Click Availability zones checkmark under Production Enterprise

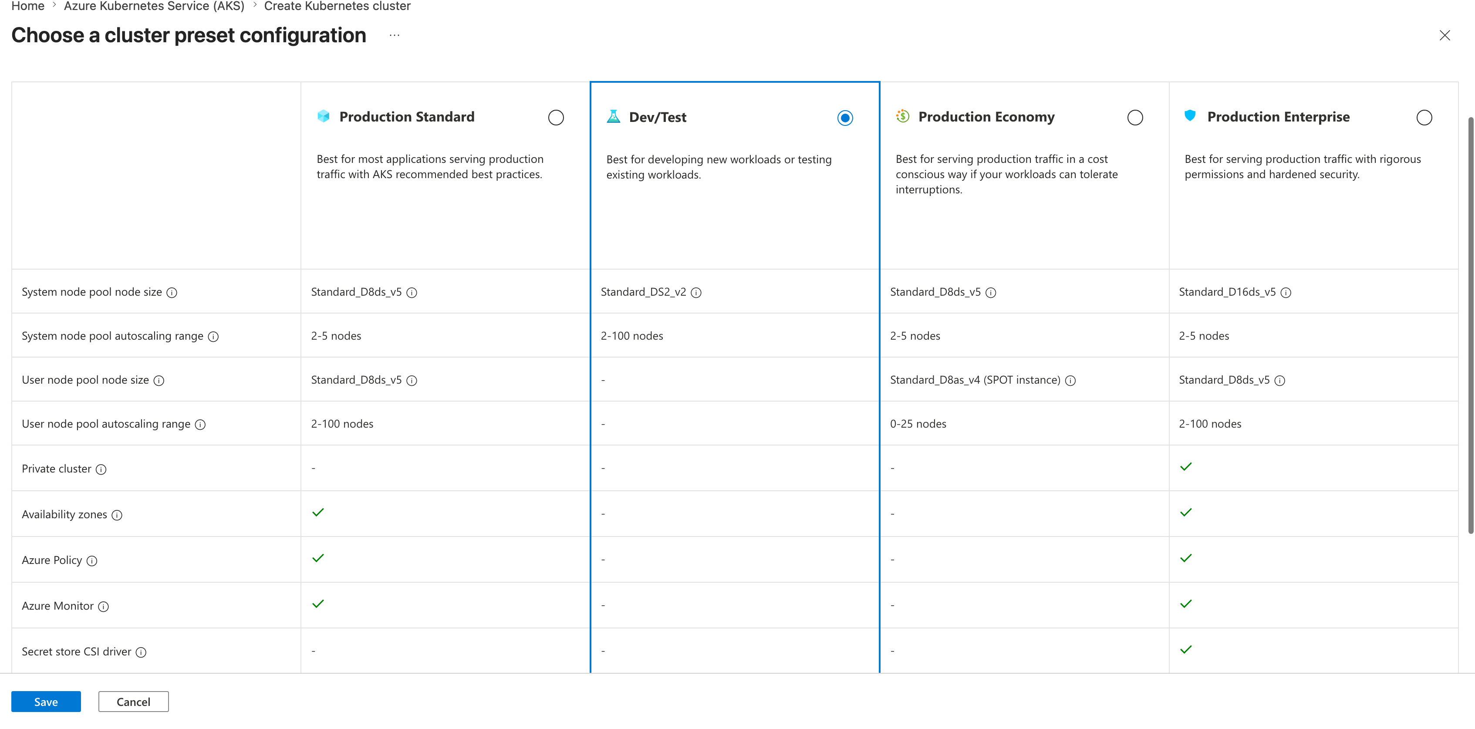pyautogui.click(x=1186, y=513)
